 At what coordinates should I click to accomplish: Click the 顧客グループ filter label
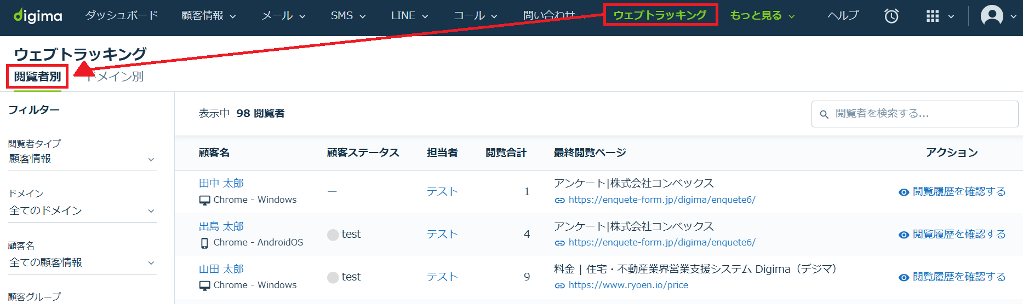click(x=35, y=297)
